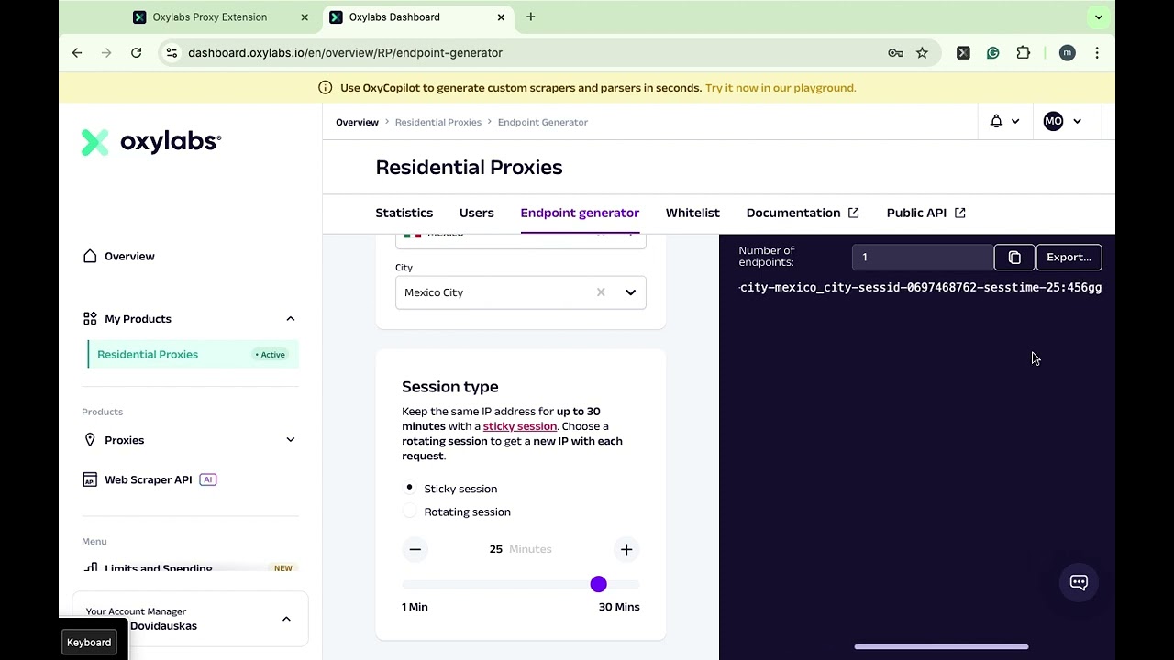
Task: Decrease session time with minus button
Action: tap(415, 549)
